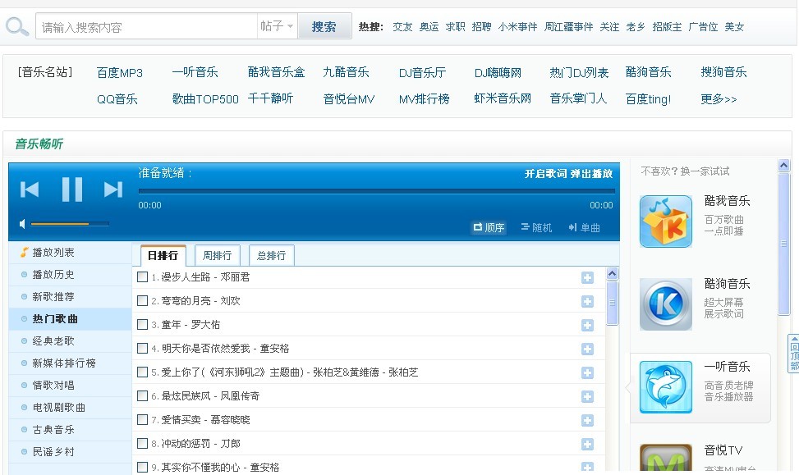Check the box for 漫步人生路 - 邓丽君

[x=143, y=277]
